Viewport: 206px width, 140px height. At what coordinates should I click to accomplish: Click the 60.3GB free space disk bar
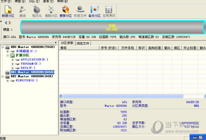click(x=110, y=27)
